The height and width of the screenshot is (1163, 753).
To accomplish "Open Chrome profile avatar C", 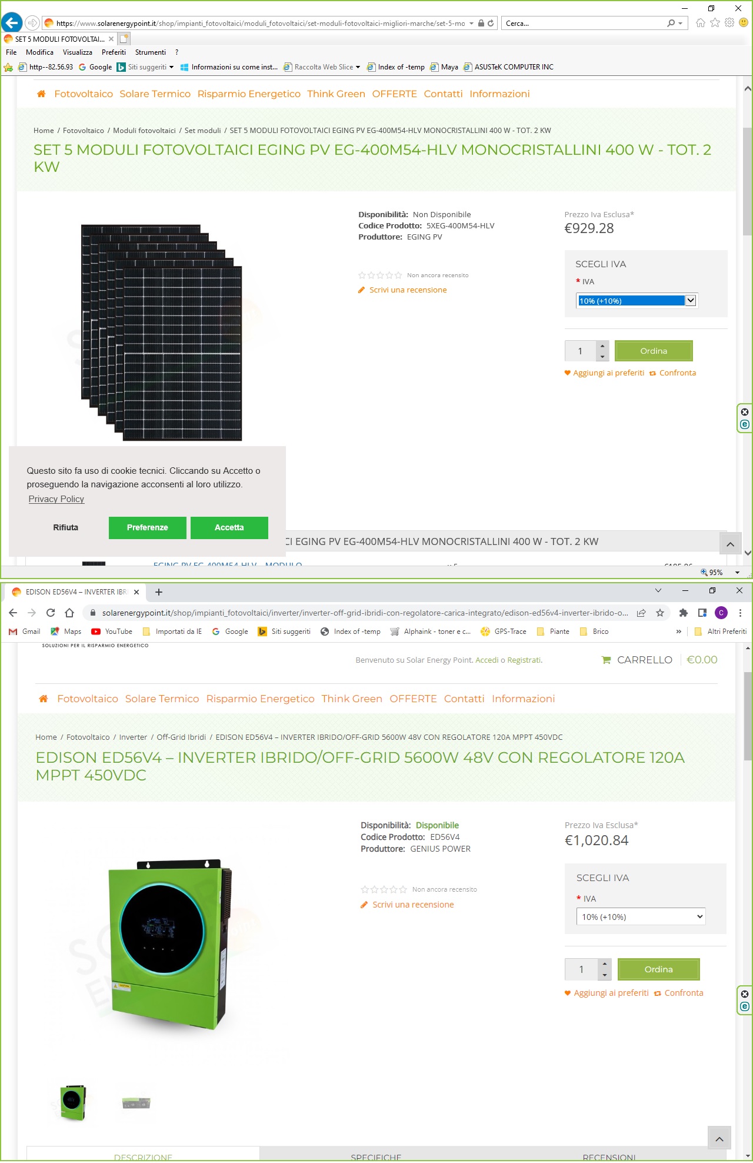I will coord(721,613).
